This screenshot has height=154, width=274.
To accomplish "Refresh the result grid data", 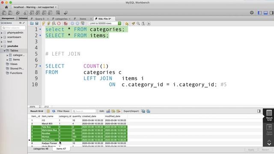I will (x=54, y=111).
